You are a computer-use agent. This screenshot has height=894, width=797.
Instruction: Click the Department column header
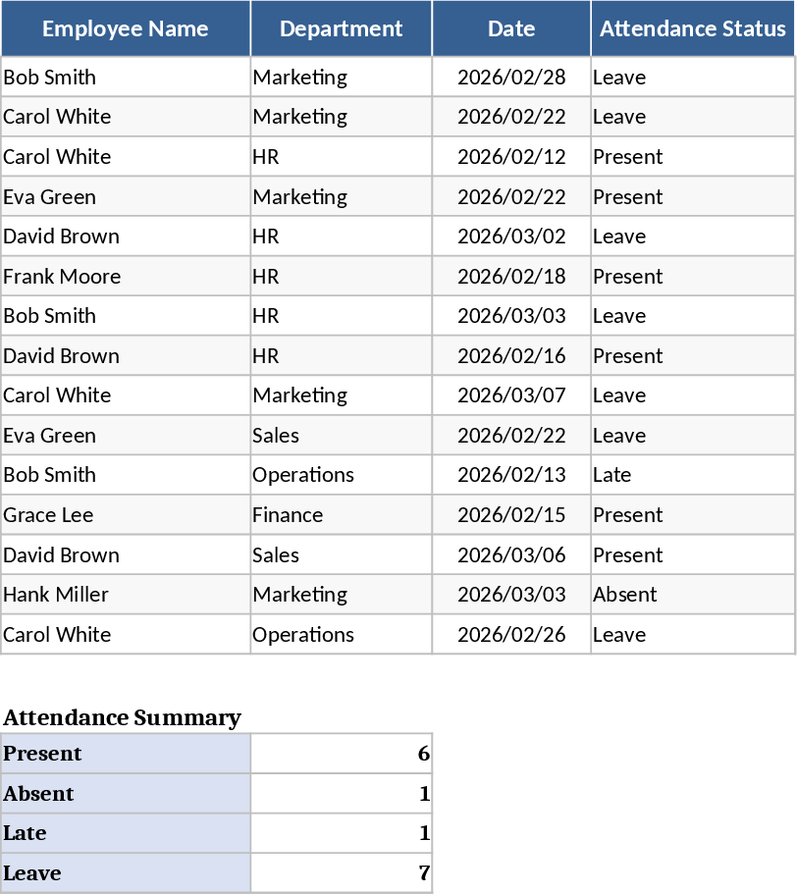click(x=341, y=28)
